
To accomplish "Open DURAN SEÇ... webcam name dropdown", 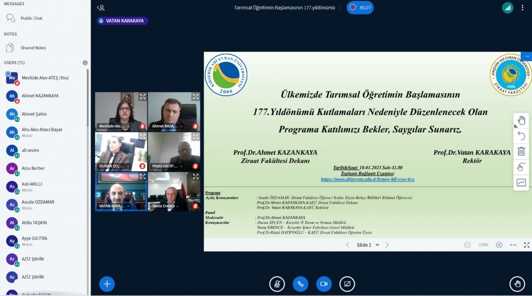I will pos(114,166).
